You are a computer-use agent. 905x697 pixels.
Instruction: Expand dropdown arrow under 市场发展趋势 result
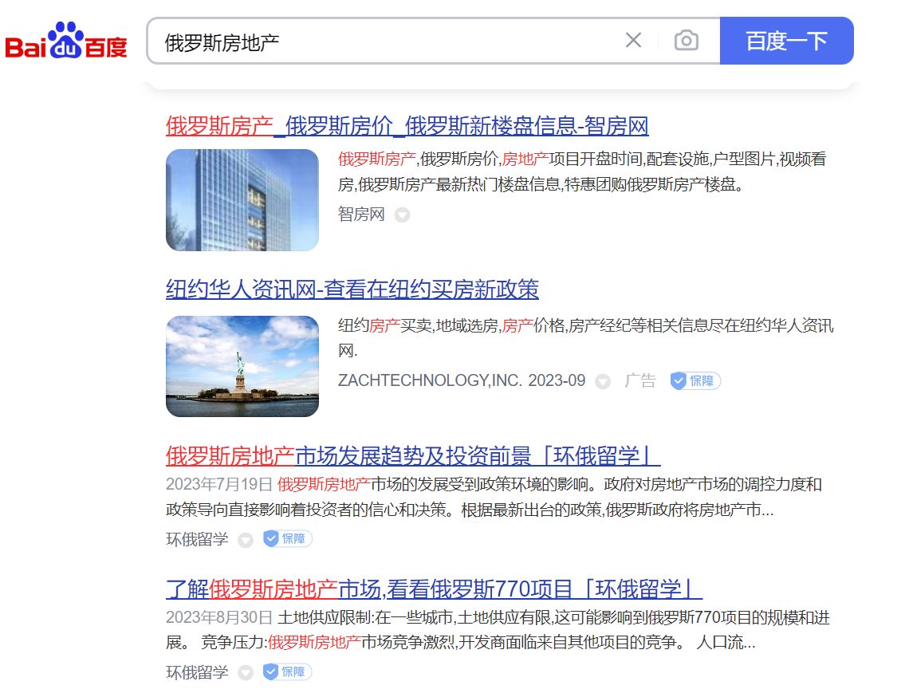[x=246, y=540]
